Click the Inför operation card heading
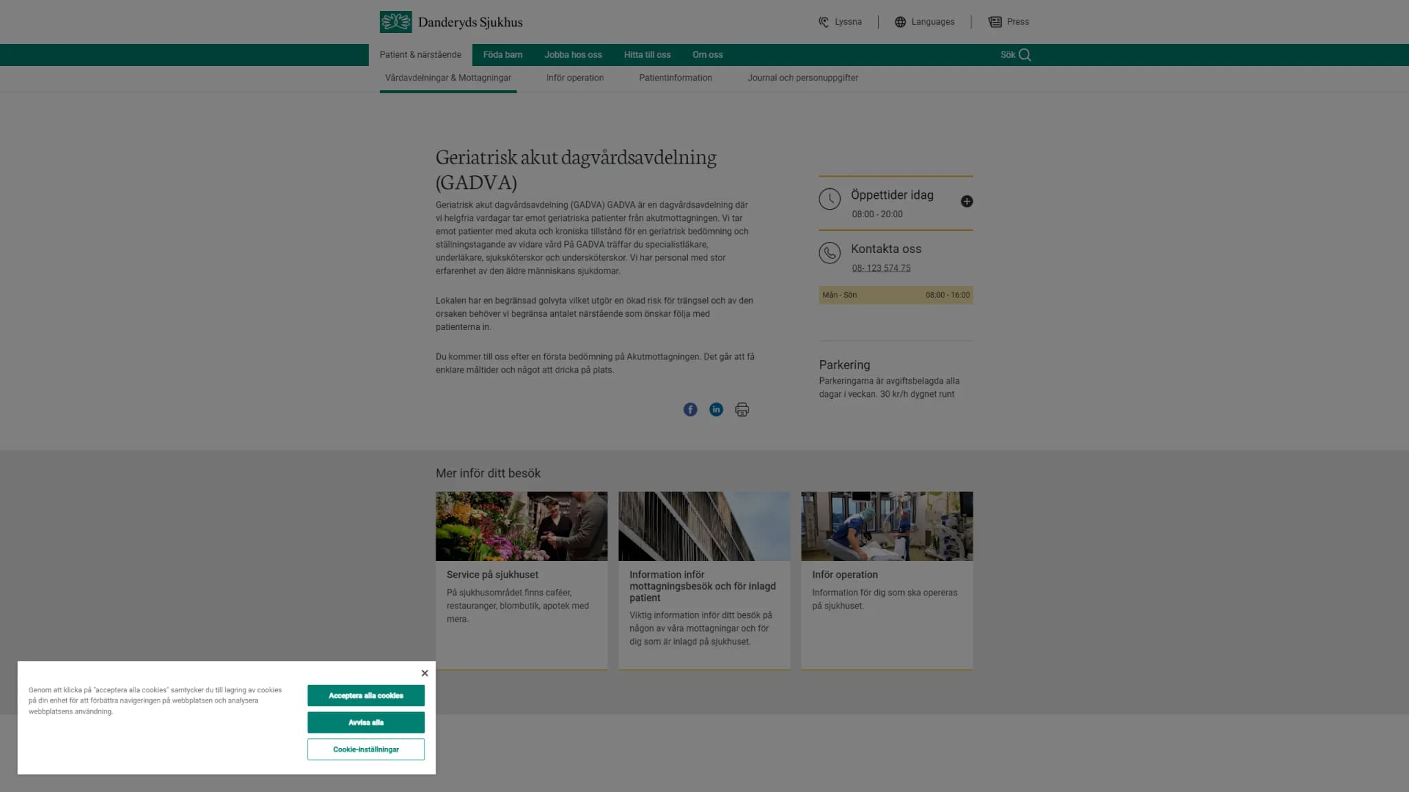 pyautogui.click(x=845, y=575)
